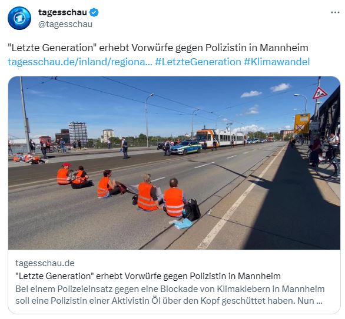
Task: Click the yellow traffic sign in photo
Action: point(302,123)
